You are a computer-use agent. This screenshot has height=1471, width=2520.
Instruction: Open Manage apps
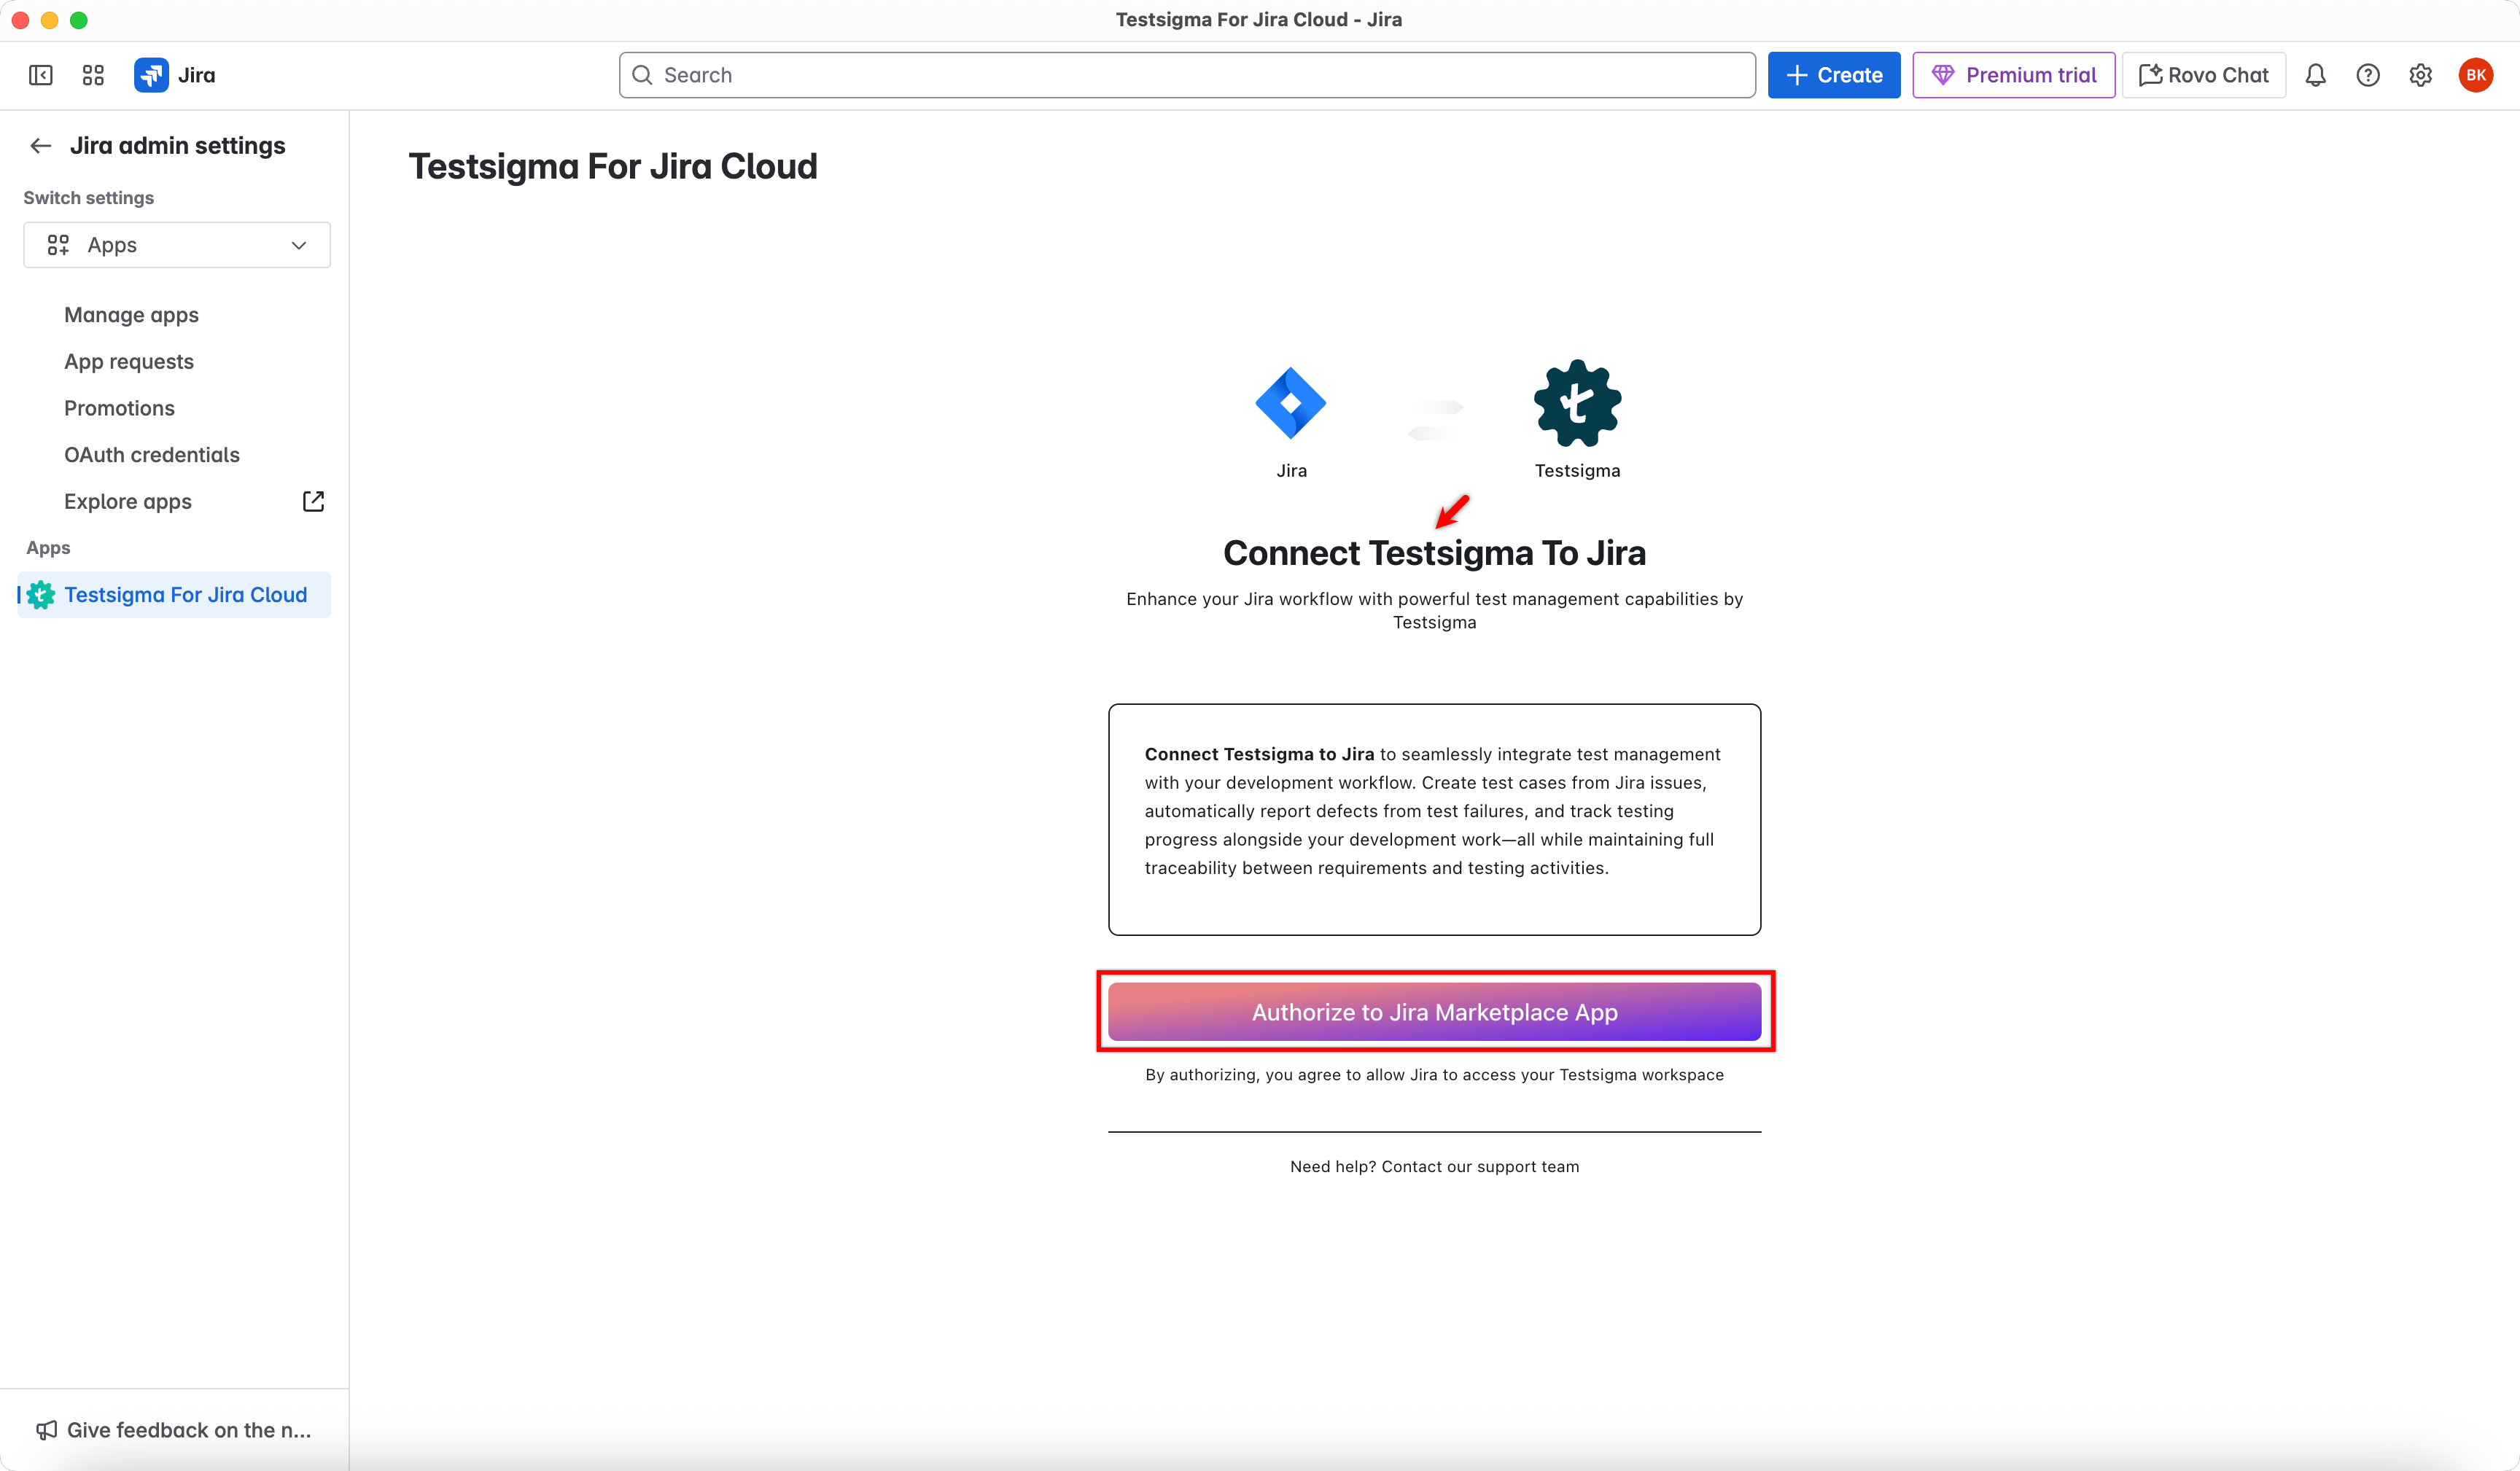point(130,315)
